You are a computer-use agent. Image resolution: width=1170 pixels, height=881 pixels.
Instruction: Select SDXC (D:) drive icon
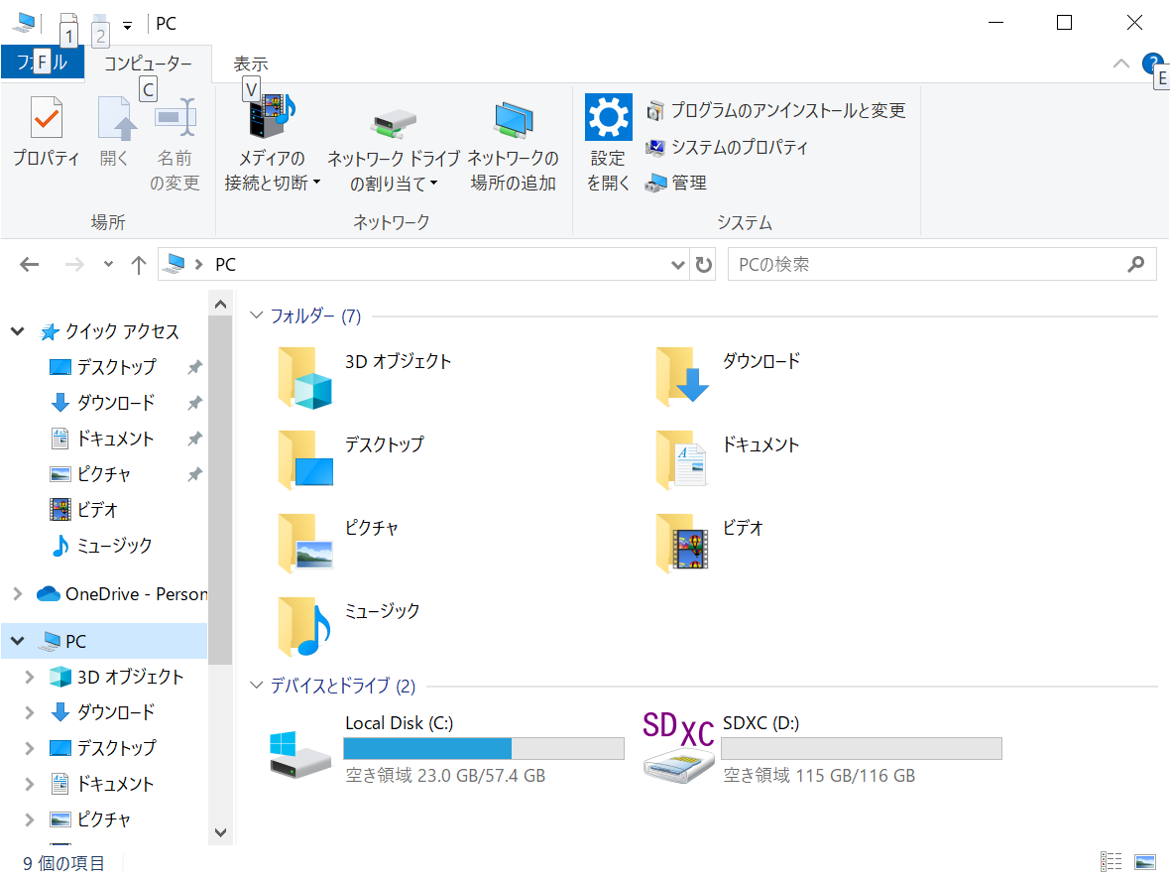coord(677,747)
